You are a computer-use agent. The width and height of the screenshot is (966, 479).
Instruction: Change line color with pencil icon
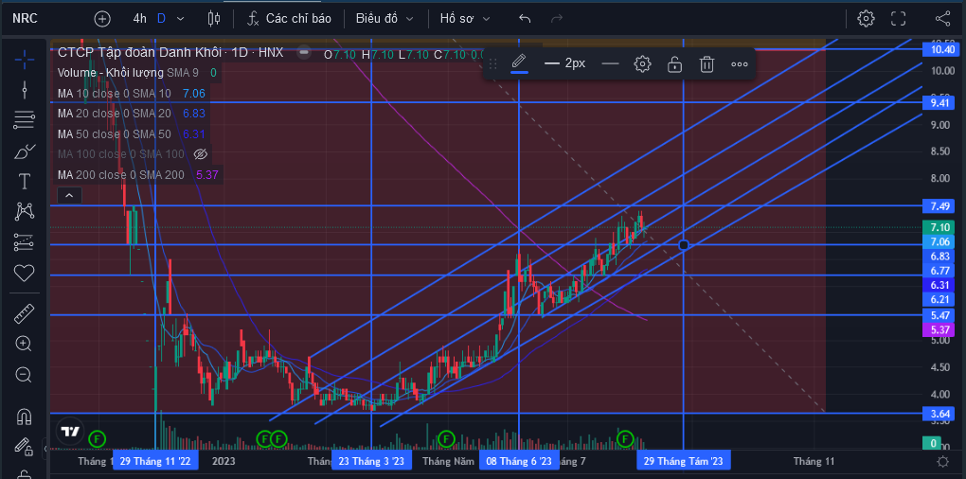point(519,63)
